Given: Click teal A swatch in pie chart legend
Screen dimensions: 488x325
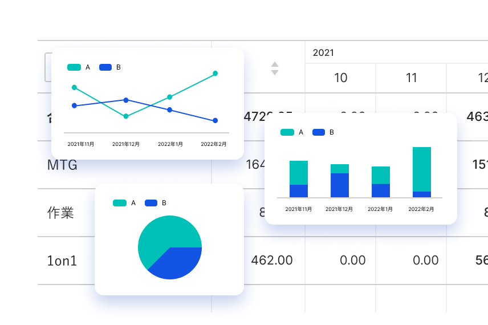Looking at the screenshot, I should (x=120, y=203).
